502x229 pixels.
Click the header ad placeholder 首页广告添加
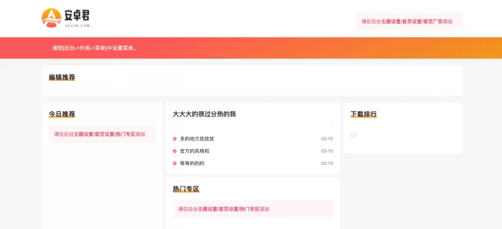(x=409, y=21)
